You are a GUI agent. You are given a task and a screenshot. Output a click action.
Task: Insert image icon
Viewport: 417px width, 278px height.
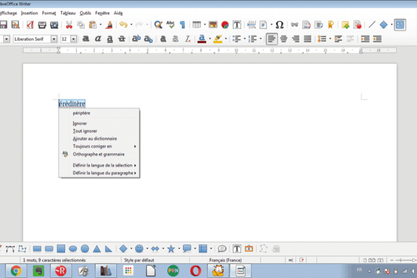(213, 24)
